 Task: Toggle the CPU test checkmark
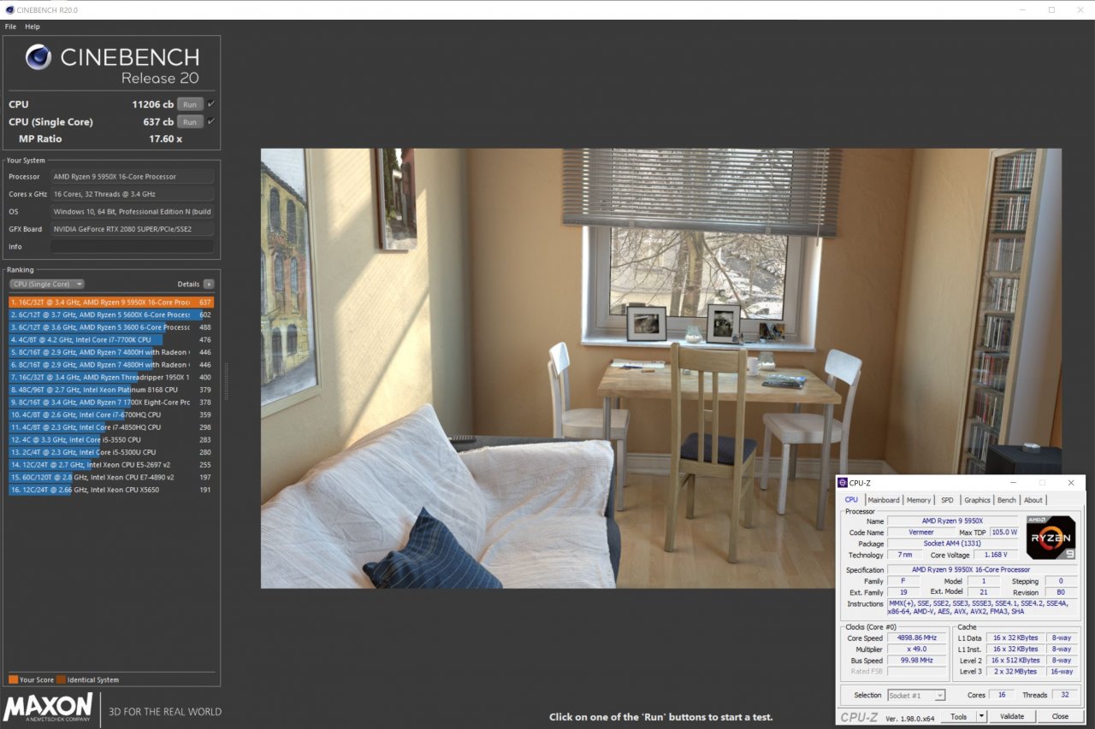tap(211, 104)
